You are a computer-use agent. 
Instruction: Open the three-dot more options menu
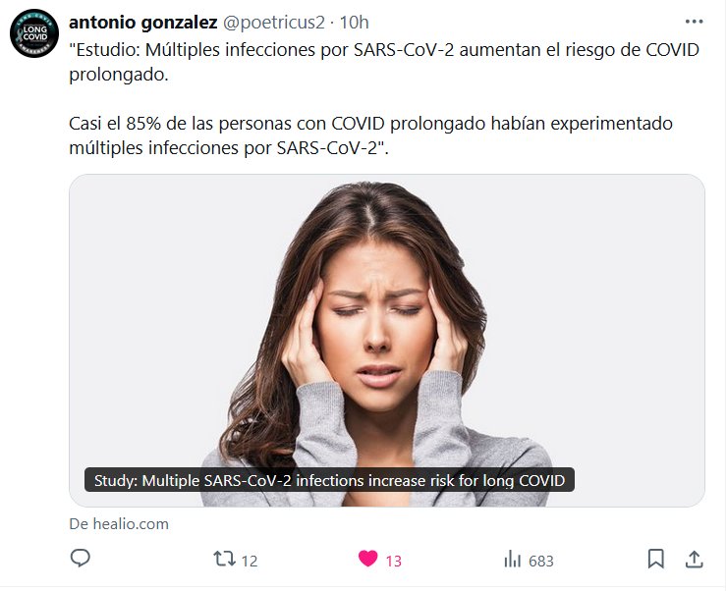coord(694,22)
